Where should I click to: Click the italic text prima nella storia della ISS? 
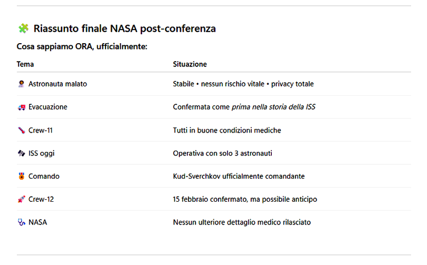point(273,107)
